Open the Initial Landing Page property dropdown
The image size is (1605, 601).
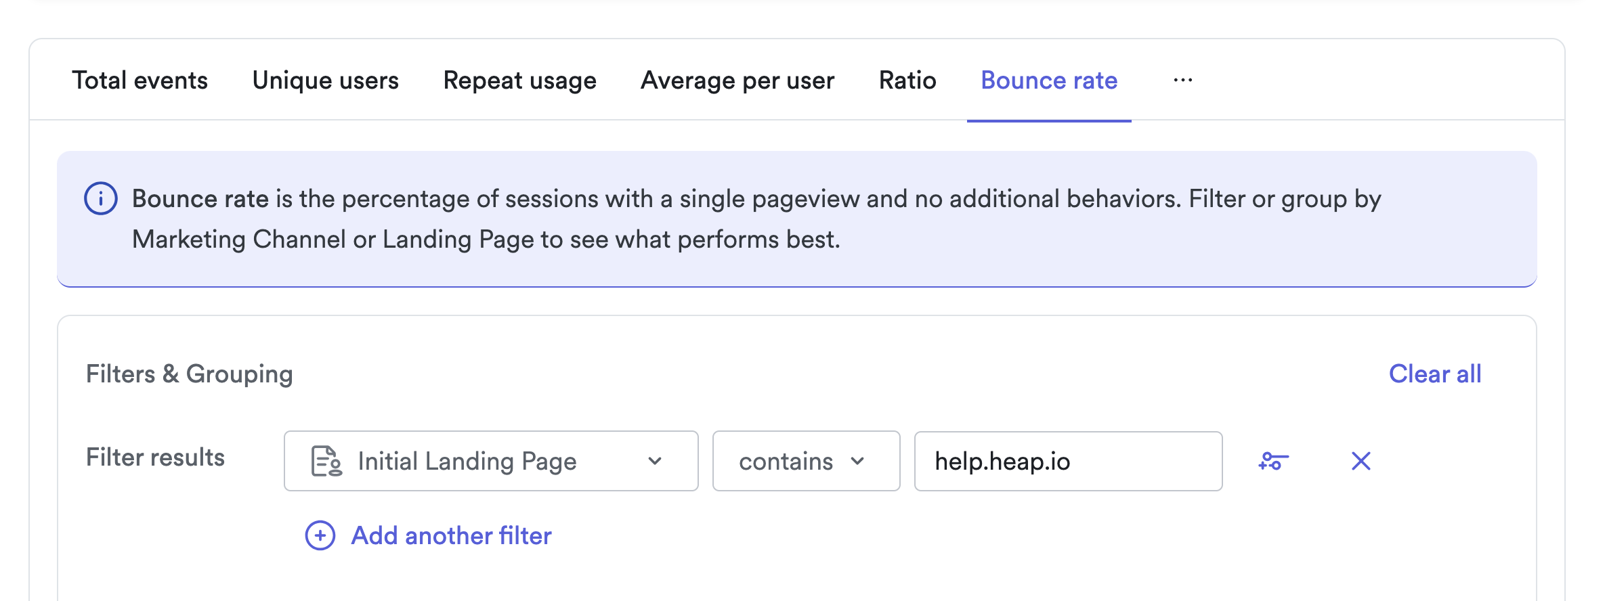tap(490, 461)
